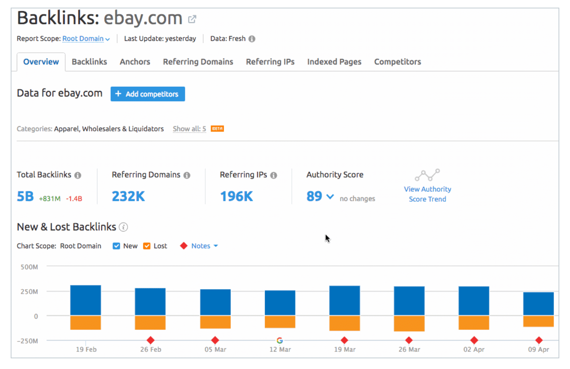Uncheck the New backlinks checkbox
This screenshot has width=570, height=369.
click(117, 246)
